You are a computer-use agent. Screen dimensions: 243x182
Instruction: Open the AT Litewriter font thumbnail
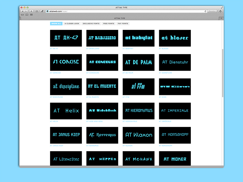(x=66, y=158)
